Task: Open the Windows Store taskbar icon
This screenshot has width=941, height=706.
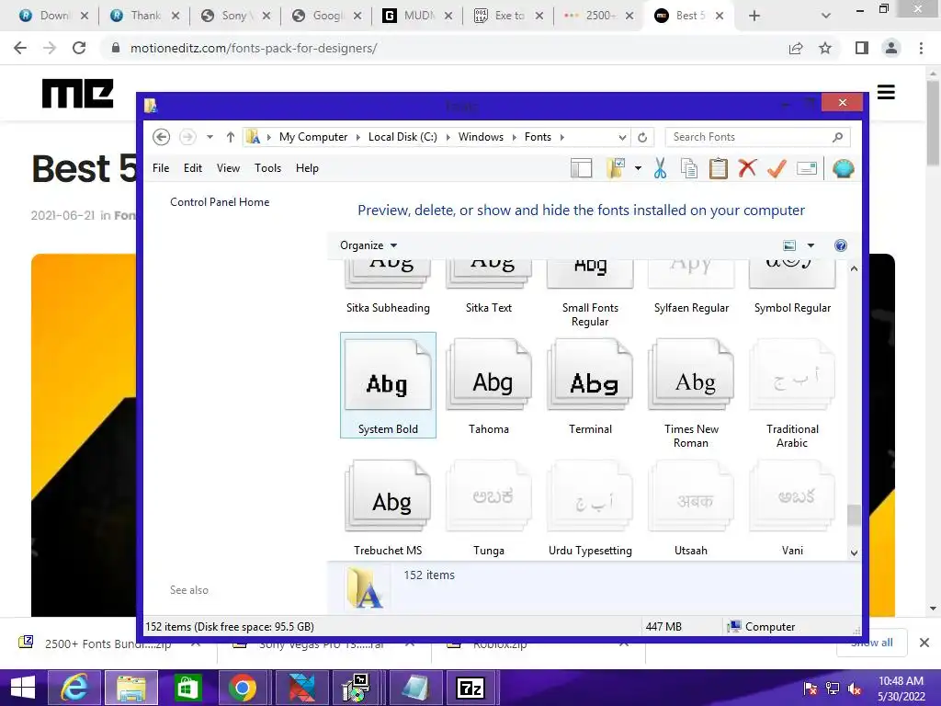Action: [187, 688]
